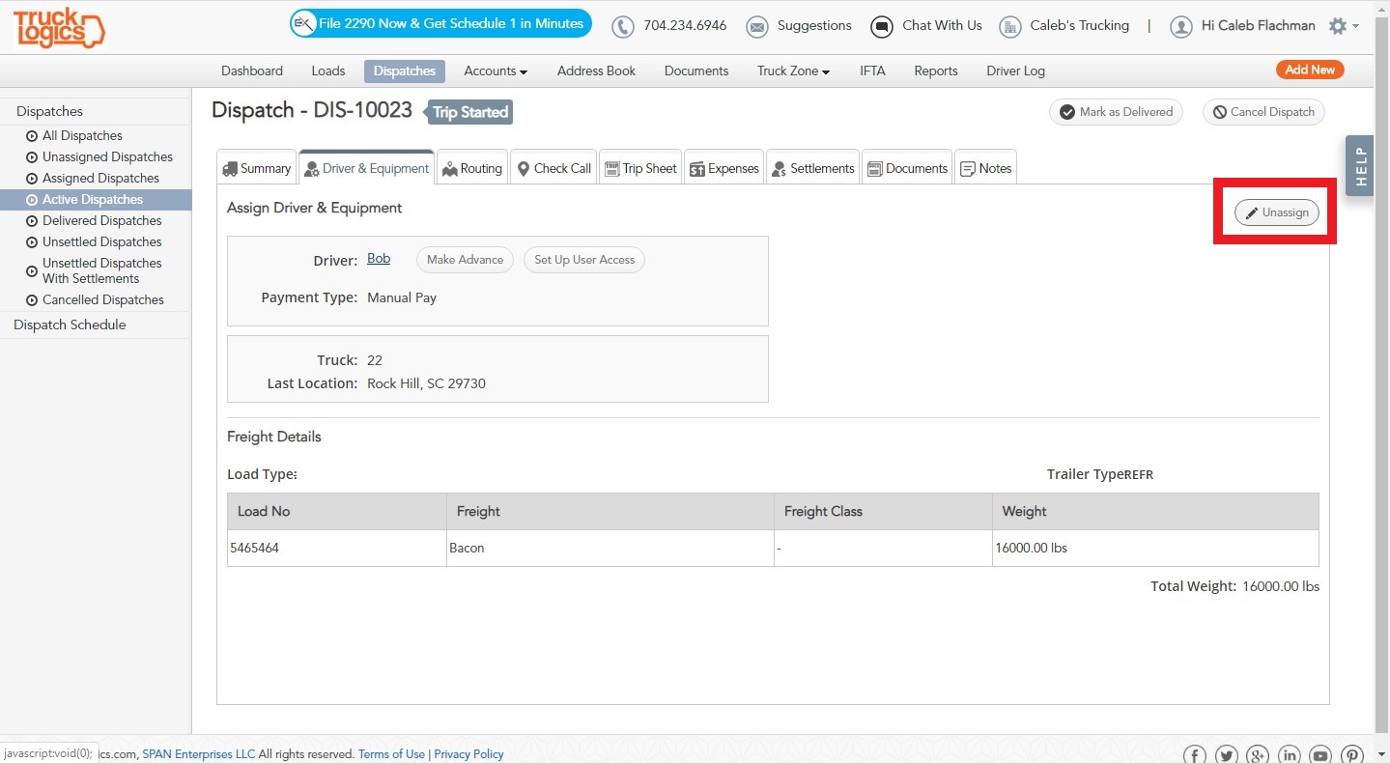1390x763 pixels.
Task: Open the Pinterest social icon
Action: tap(1350, 755)
